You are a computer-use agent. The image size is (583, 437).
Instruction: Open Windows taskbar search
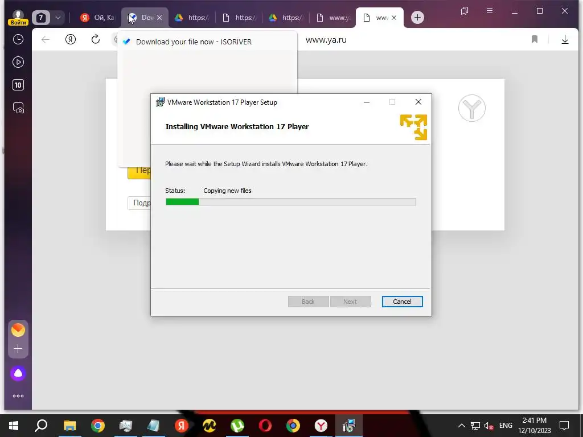[x=41, y=426]
